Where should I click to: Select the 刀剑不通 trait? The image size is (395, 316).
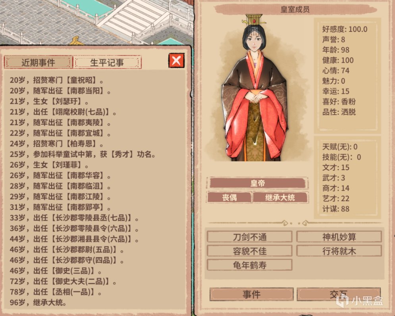(x=250, y=237)
